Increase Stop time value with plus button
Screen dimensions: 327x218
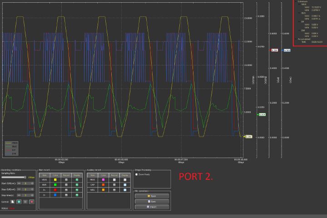tap(32, 195)
